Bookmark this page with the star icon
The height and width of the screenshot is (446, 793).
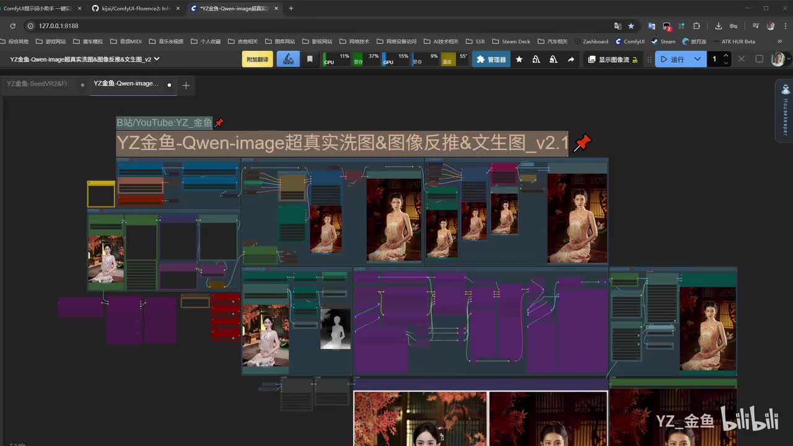(631, 26)
